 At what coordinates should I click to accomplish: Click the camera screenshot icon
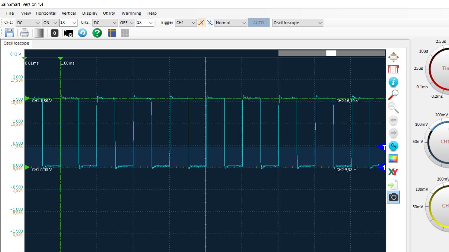click(x=393, y=197)
